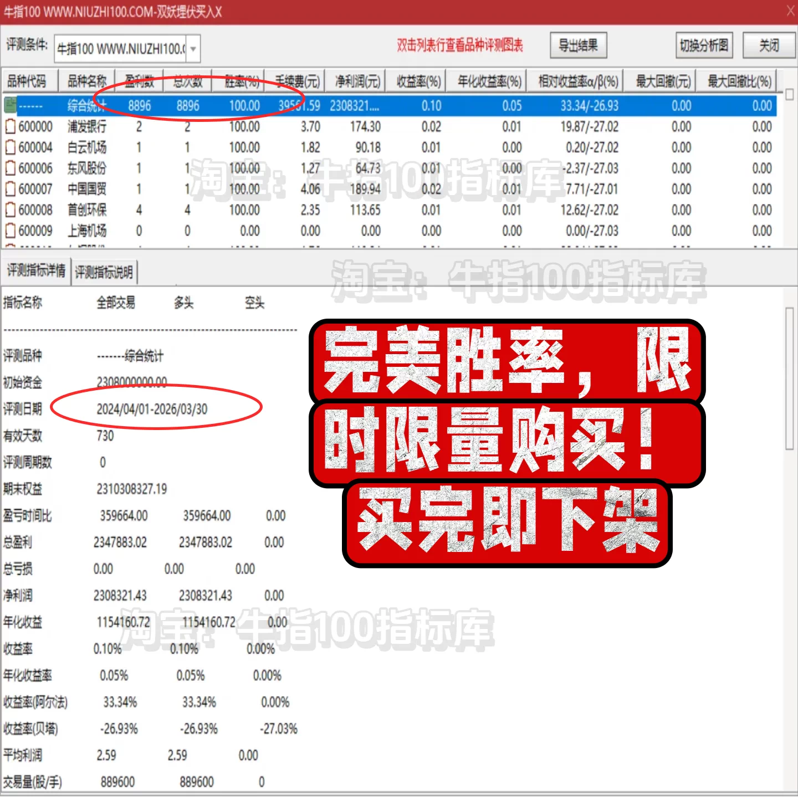Toggle checkbox for 600009 上海机场
Image resolution: width=798 pixels, height=798 pixels.
(10, 231)
